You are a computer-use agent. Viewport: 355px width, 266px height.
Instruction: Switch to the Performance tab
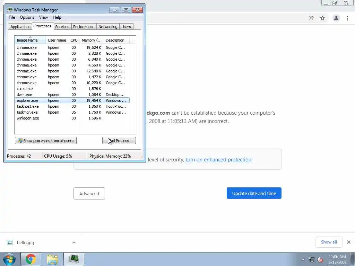coord(84,27)
